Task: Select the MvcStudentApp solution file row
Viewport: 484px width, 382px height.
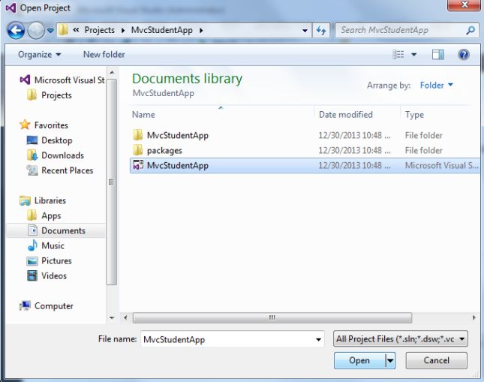Action: tap(305, 166)
